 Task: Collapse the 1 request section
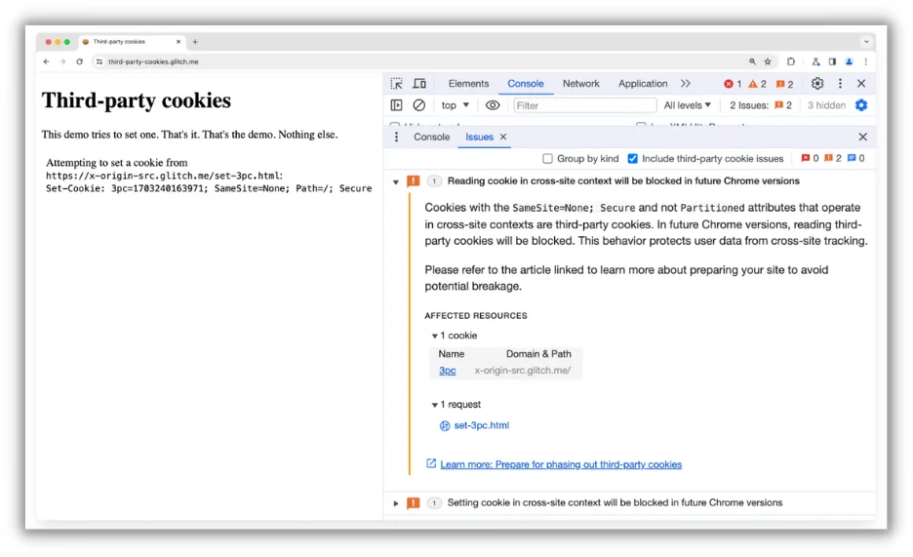(x=434, y=405)
